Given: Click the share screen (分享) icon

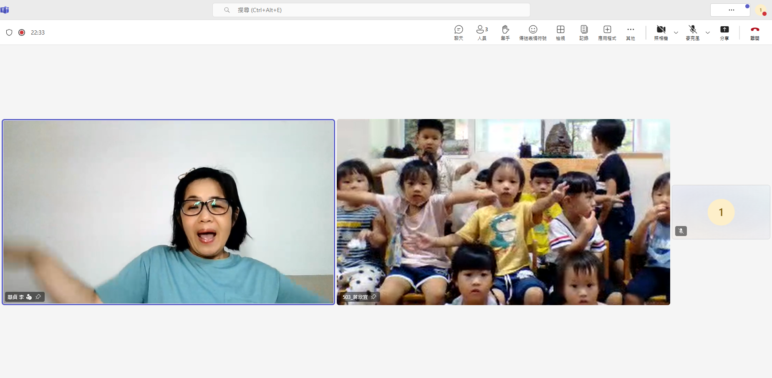Looking at the screenshot, I should [724, 32].
